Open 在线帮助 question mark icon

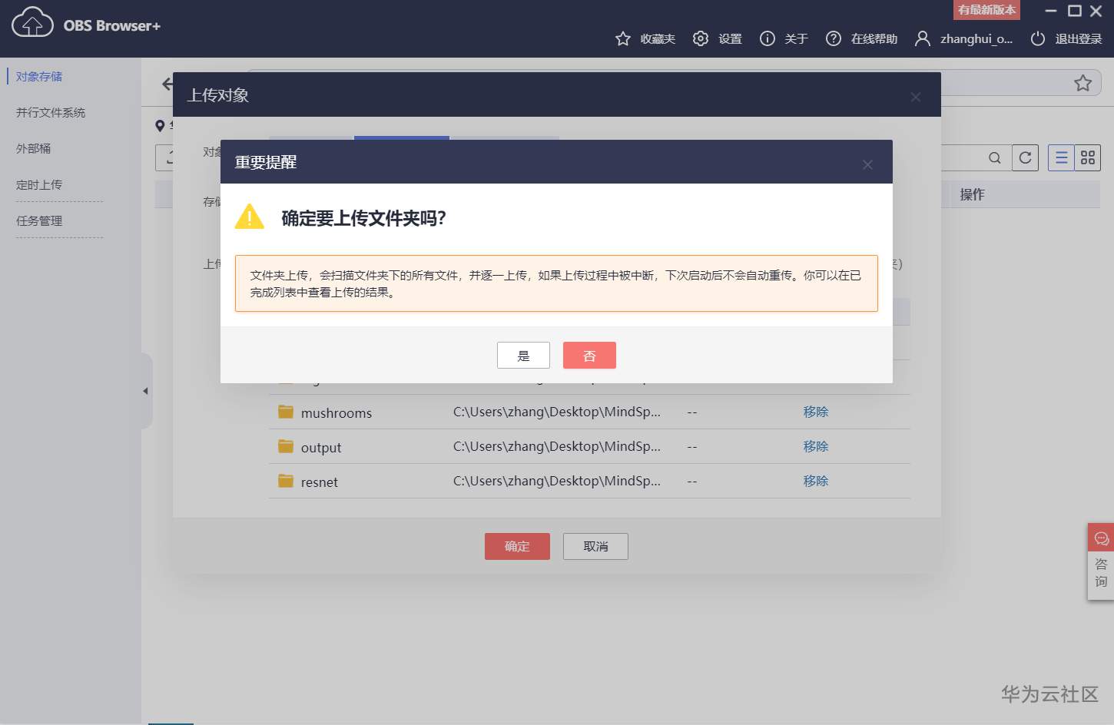point(833,38)
